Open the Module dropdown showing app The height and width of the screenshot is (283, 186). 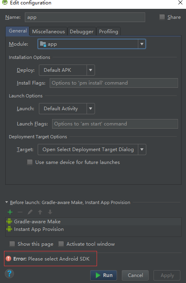point(92,44)
